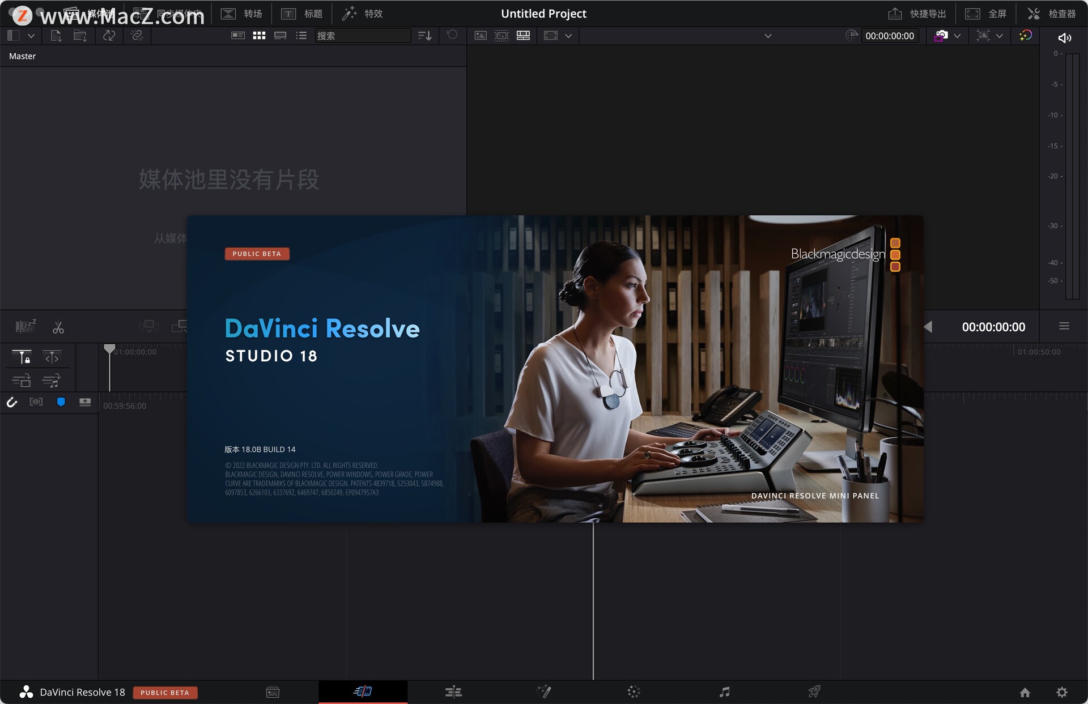Open the Inspector (检查器) panel
This screenshot has width=1088, height=704.
(x=1051, y=14)
